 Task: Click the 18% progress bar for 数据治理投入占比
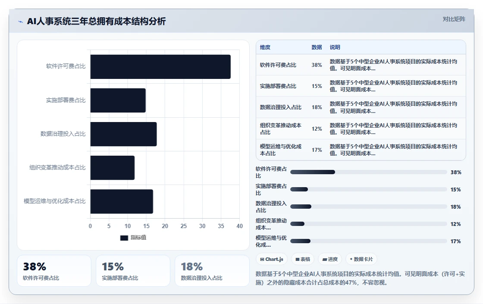(369, 207)
